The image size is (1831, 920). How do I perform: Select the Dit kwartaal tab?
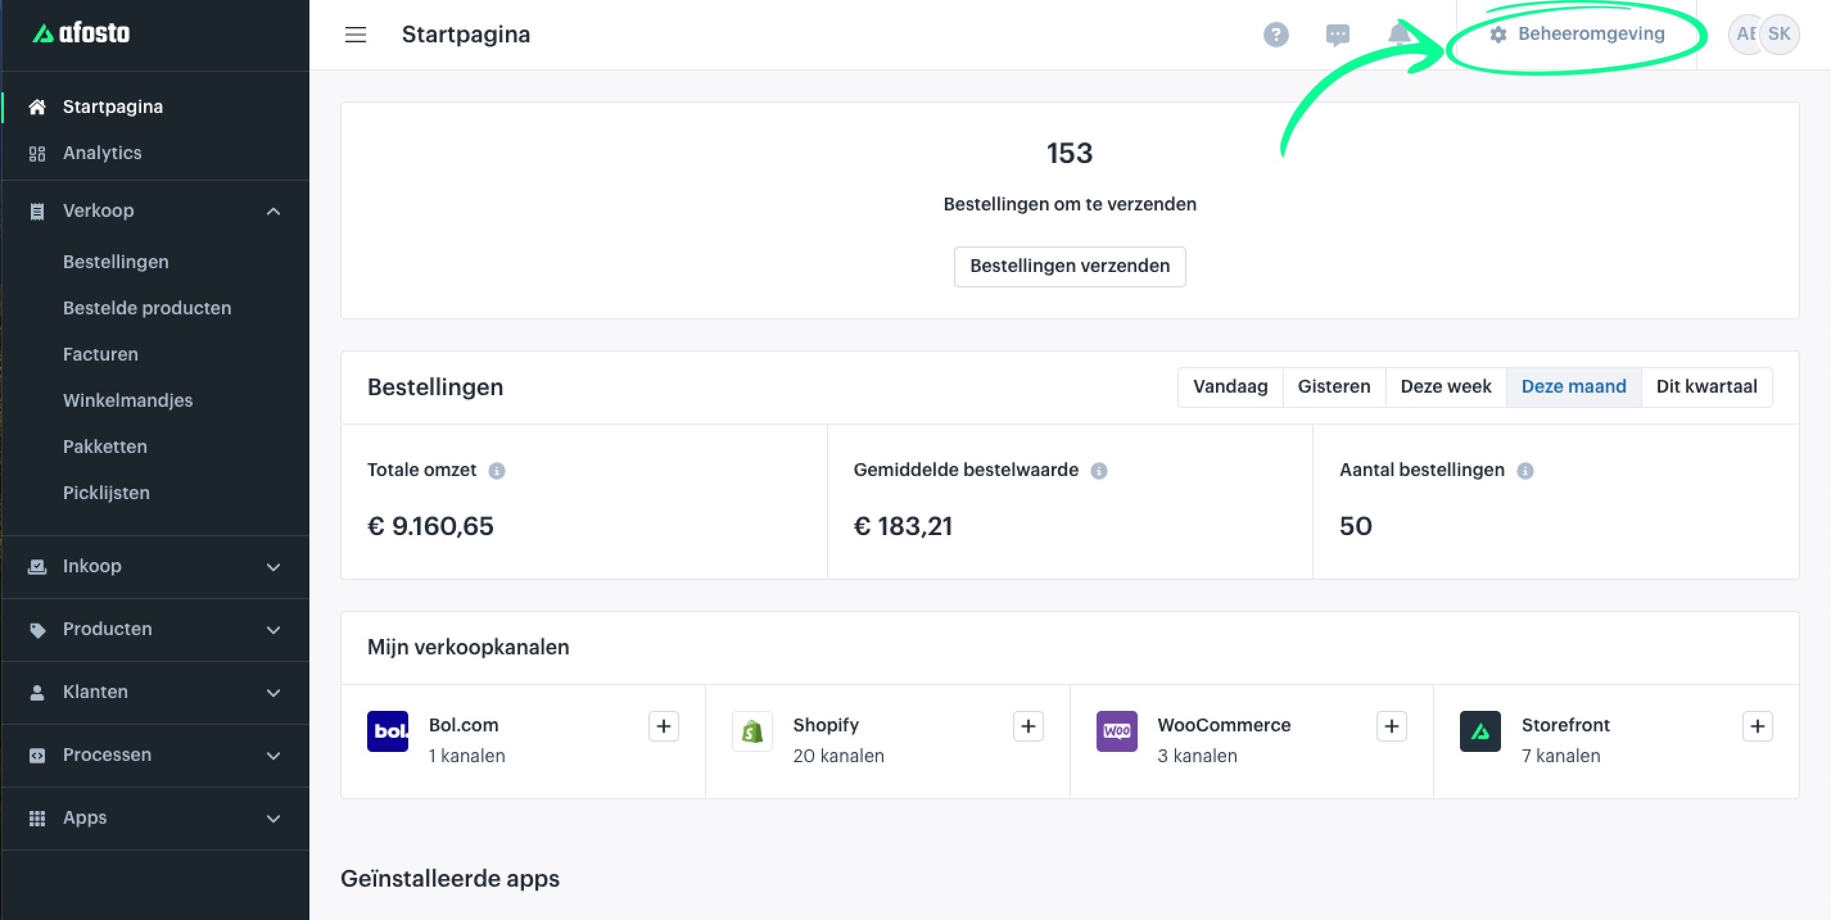point(1705,386)
